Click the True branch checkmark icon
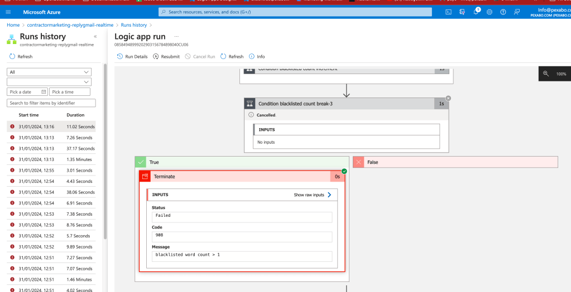 pyautogui.click(x=140, y=162)
